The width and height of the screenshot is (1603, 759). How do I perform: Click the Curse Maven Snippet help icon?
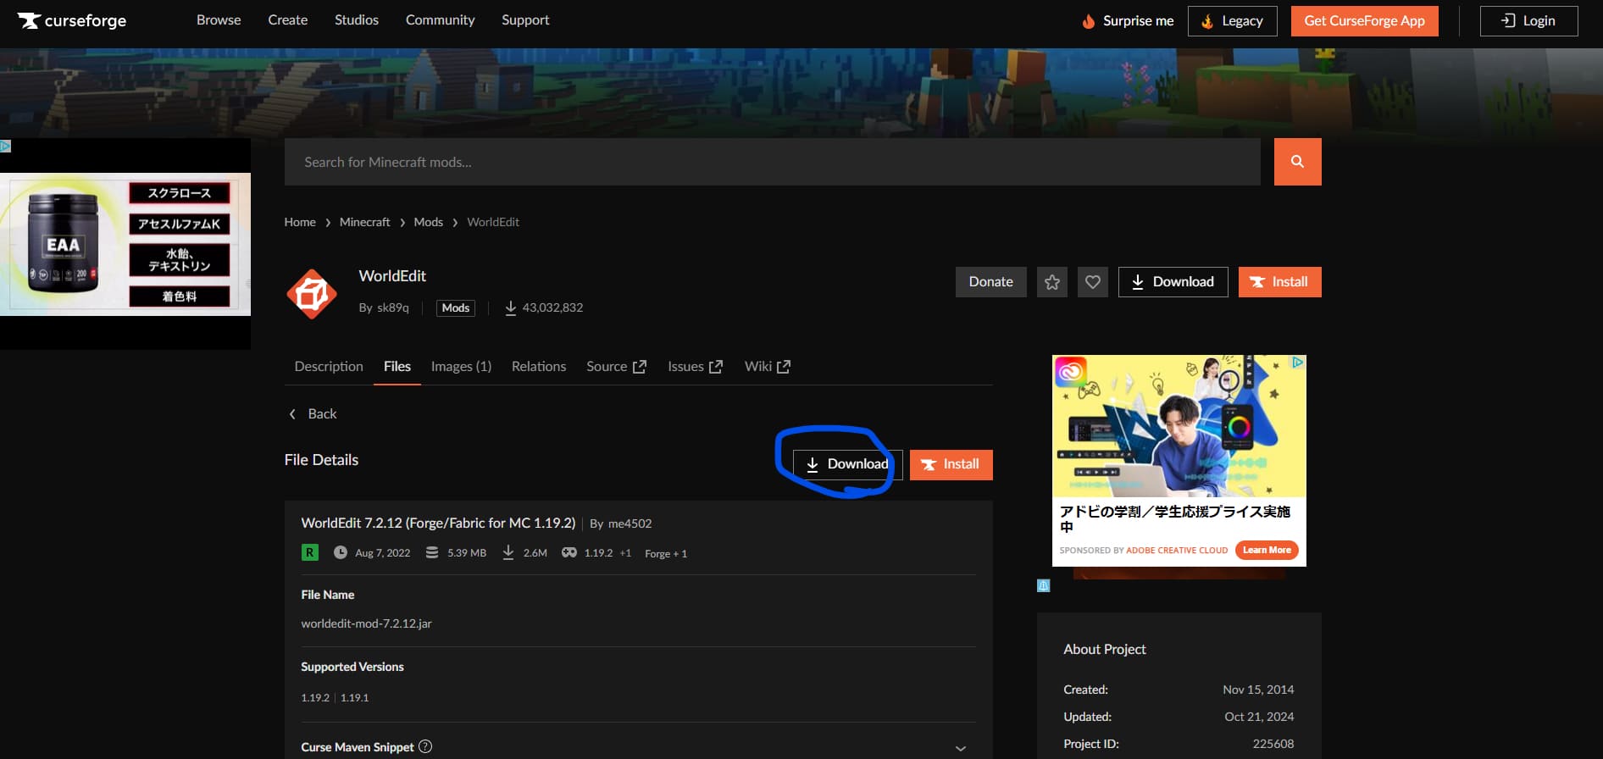click(425, 746)
